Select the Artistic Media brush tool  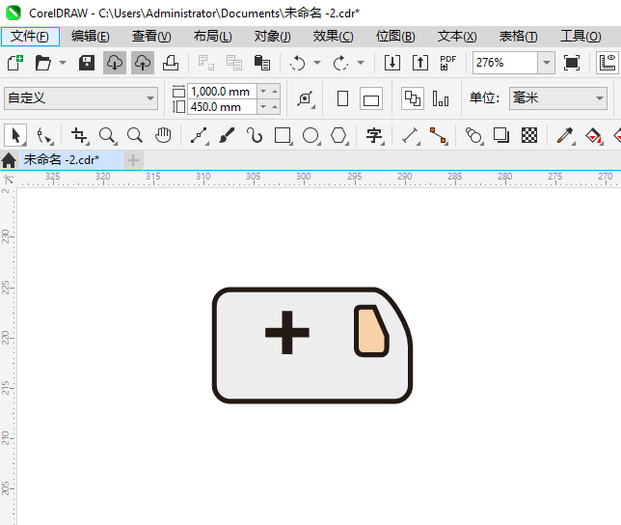(x=227, y=135)
